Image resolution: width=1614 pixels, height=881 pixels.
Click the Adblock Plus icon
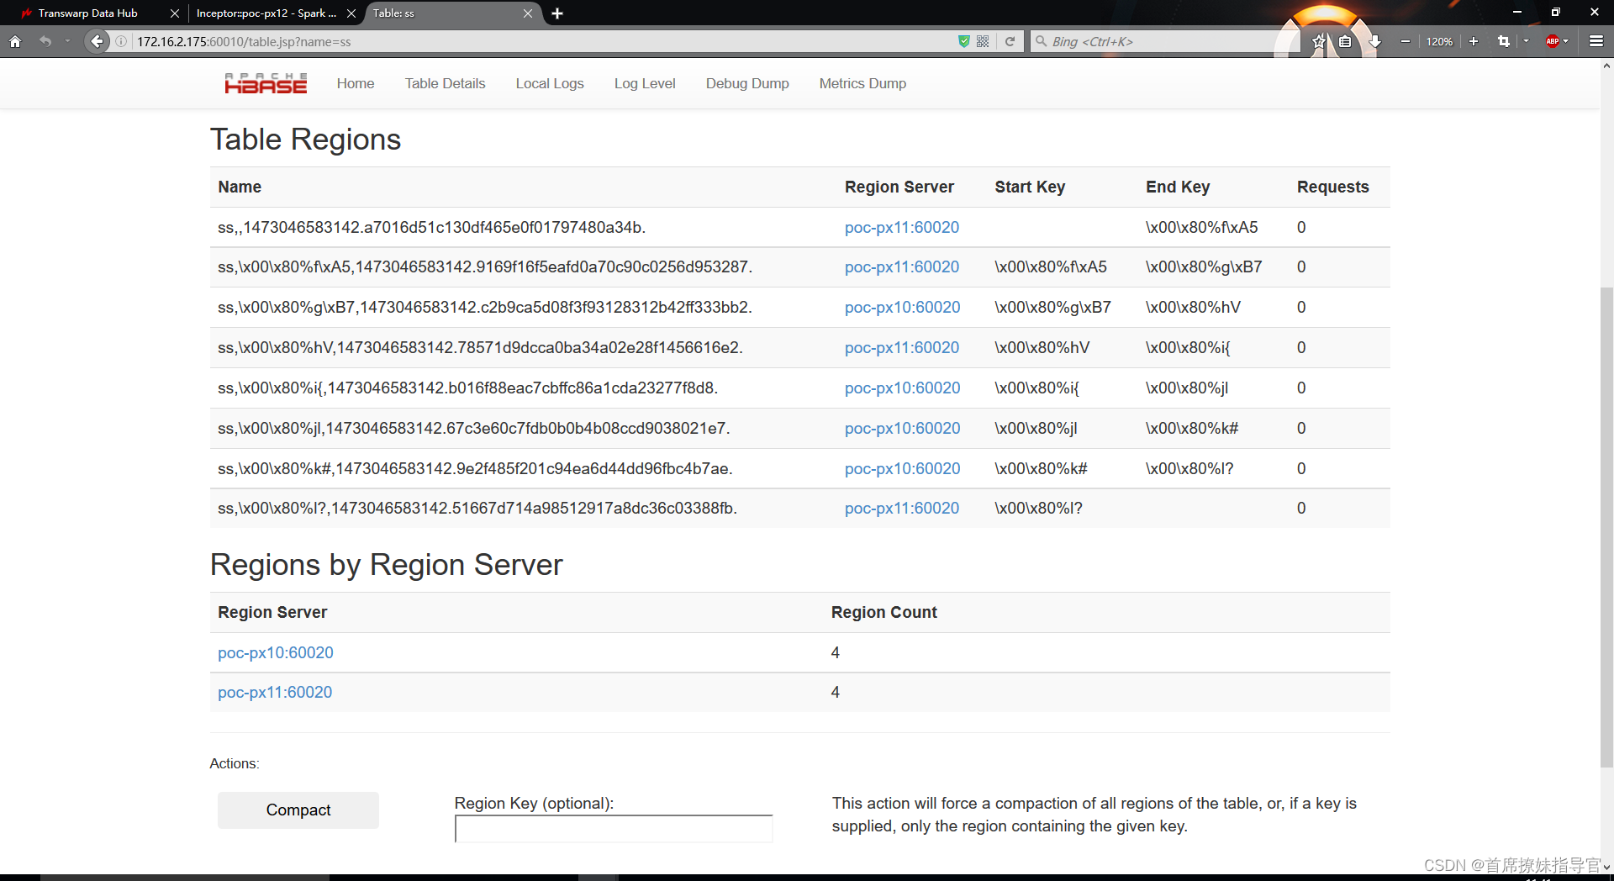[1554, 41]
